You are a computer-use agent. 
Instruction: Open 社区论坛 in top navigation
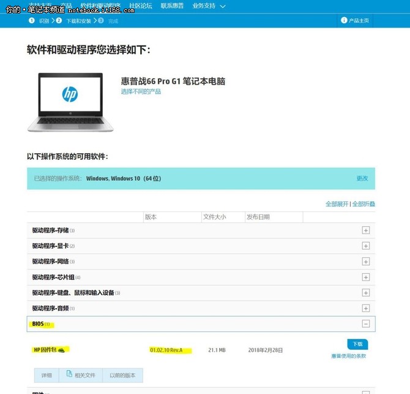[140, 6]
